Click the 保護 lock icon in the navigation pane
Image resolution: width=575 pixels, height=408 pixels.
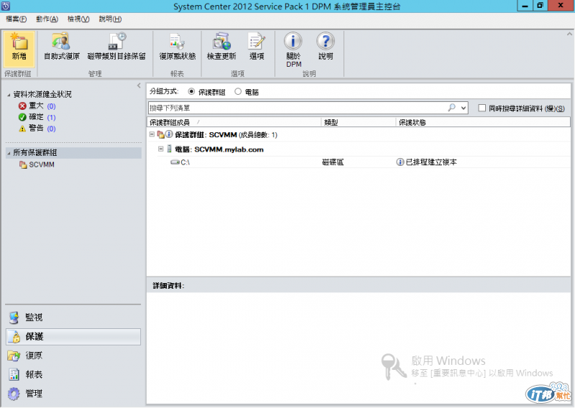[15, 337]
